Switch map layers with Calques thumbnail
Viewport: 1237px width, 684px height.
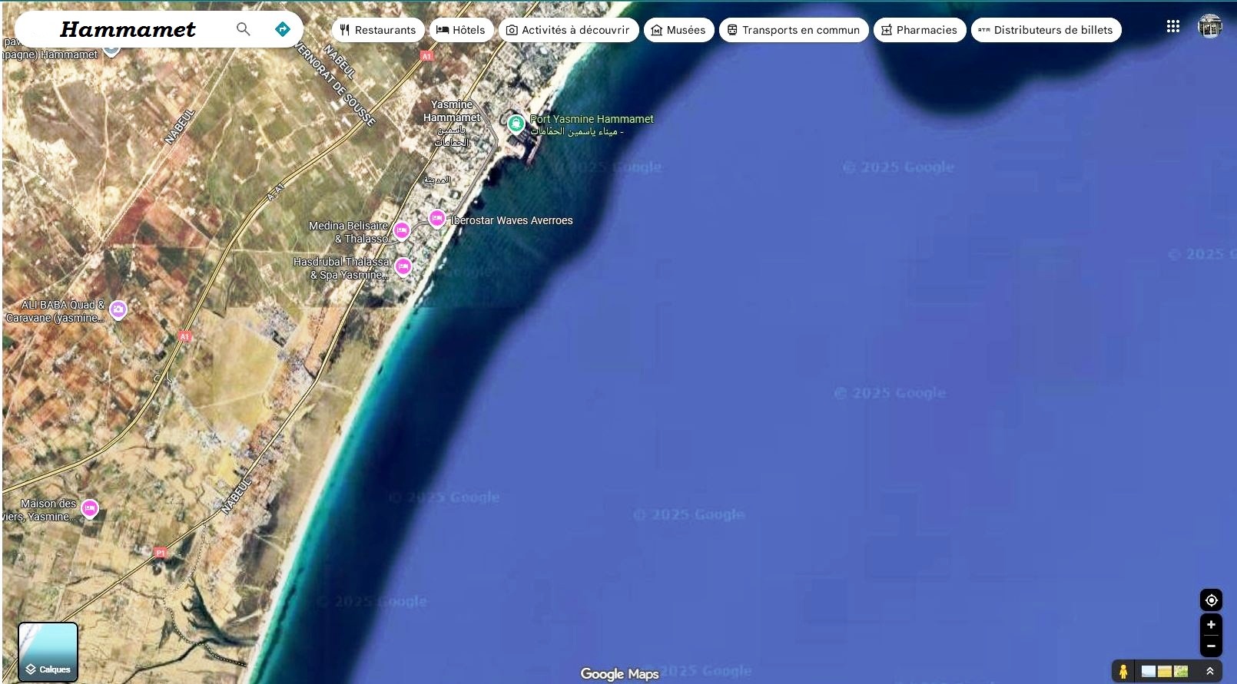coord(48,652)
